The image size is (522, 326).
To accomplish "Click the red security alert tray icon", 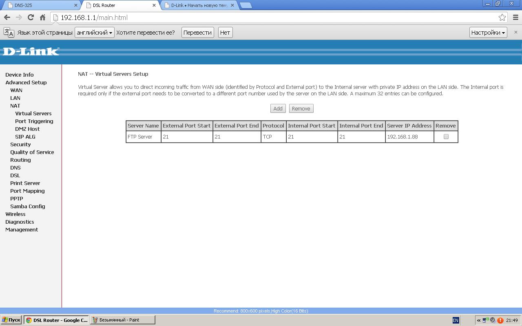I will [x=500, y=320].
